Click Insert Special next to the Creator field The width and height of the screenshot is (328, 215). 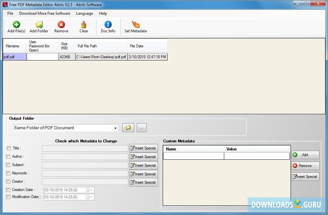pyautogui.click(x=143, y=182)
